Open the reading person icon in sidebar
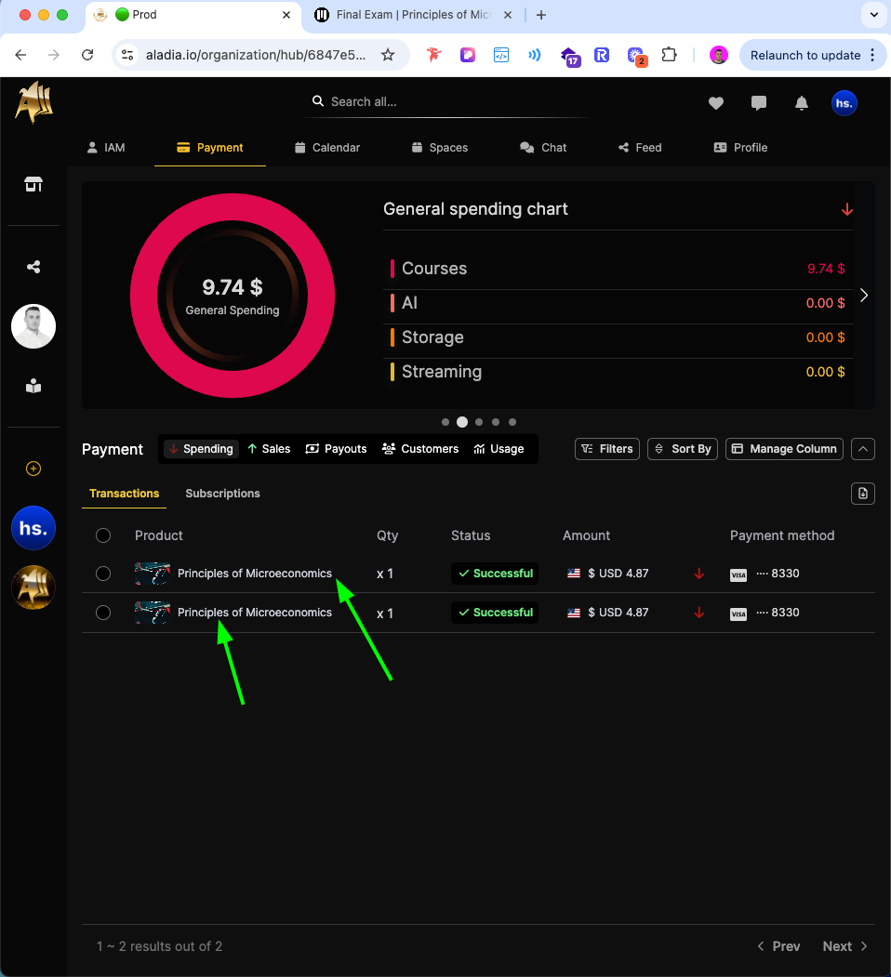The width and height of the screenshot is (891, 977). pos(33,387)
